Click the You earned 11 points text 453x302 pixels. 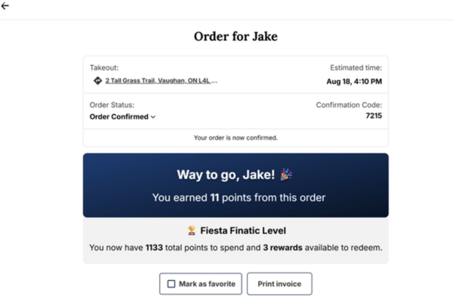coord(239,198)
